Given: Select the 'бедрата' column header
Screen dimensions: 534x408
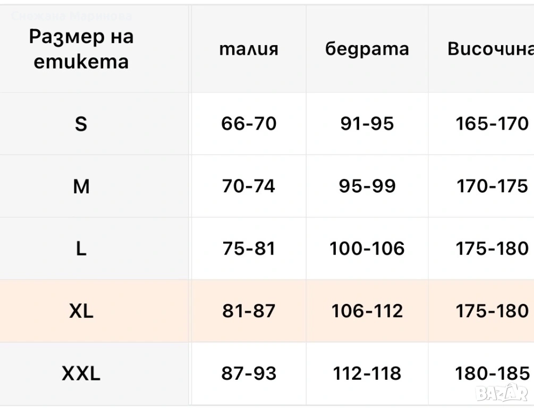Looking at the screenshot, I should point(367,49).
